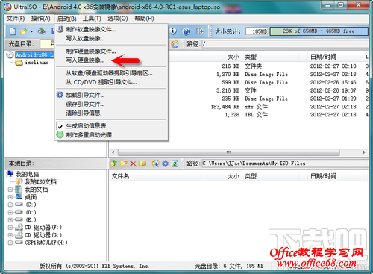Open the 工具(T) menu

pyautogui.click(x=92, y=19)
